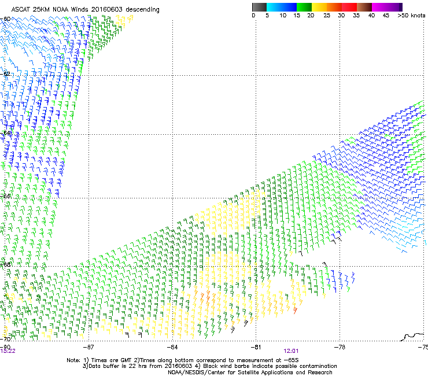Click the red 30-35 knots color segment
The height and width of the screenshot is (376, 428).
(349, 7)
